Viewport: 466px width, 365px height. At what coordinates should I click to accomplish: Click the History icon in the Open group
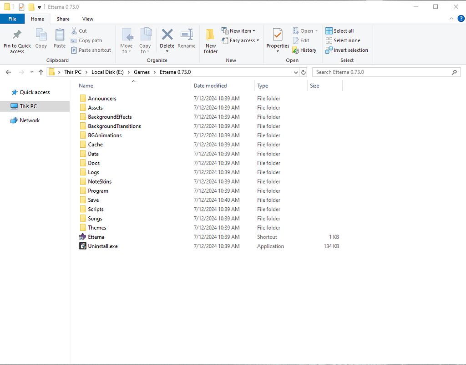pyautogui.click(x=304, y=50)
